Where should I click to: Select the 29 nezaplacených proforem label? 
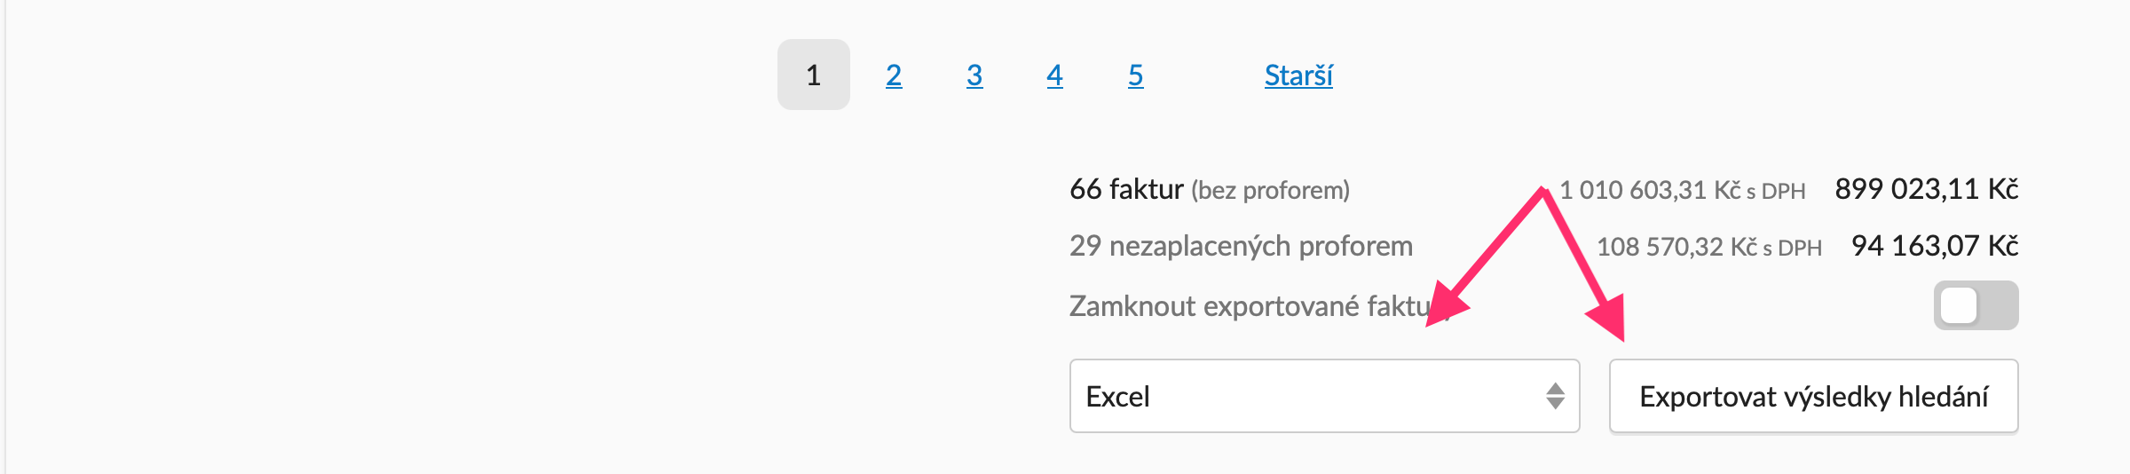1241,246
